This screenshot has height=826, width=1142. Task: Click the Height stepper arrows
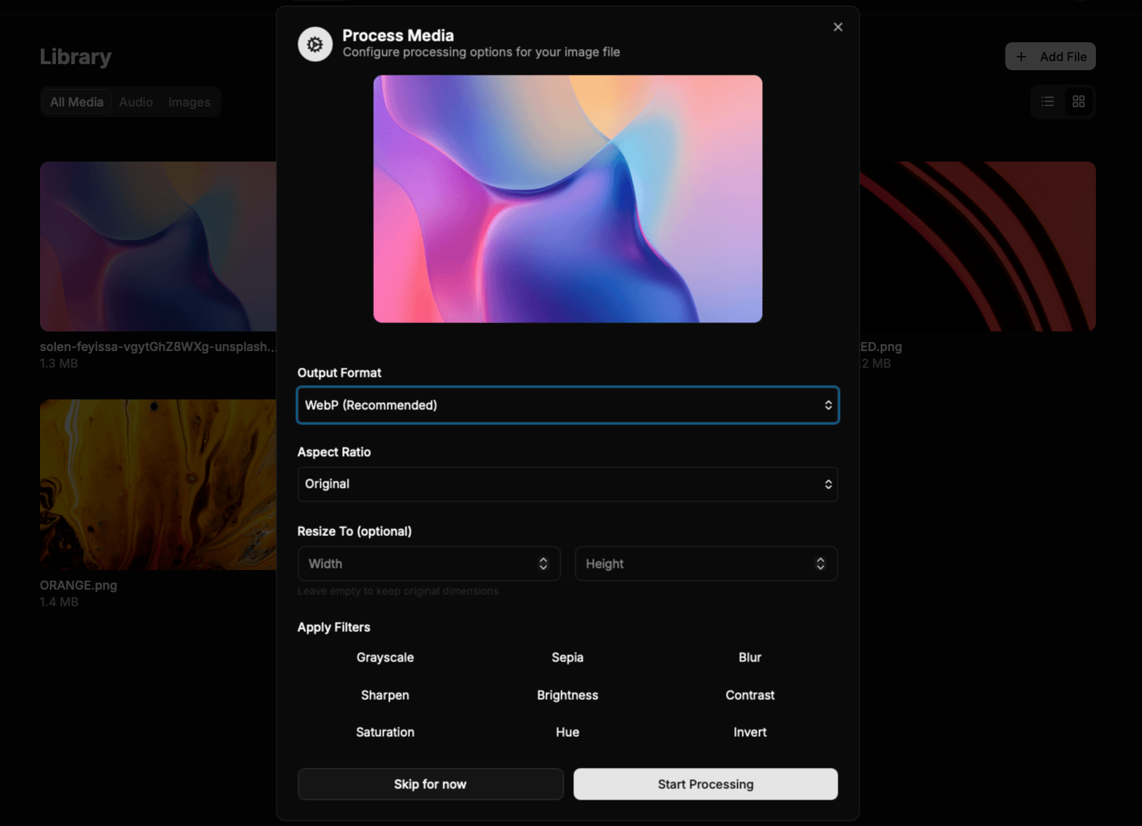pyautogui.click(x=820, y=564)
